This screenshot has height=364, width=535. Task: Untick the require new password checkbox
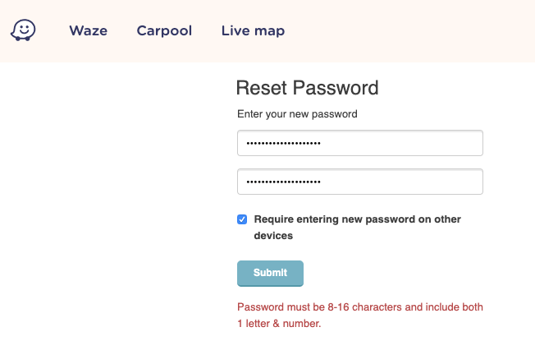tap(242, 219)
